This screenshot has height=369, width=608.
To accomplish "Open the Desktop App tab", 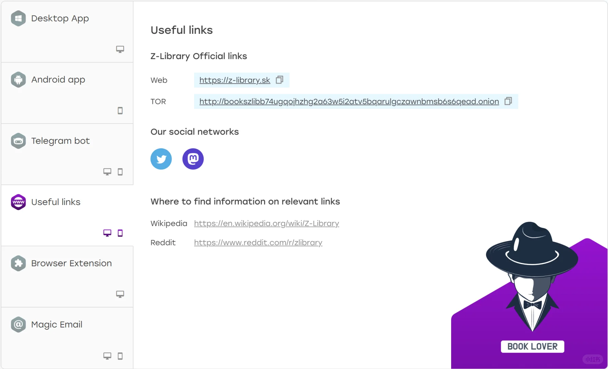I will coord(67,32).
